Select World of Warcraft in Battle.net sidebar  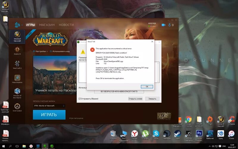tap(17, 37)
